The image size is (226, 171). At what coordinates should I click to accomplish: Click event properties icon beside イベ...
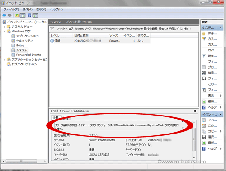click(x=204, y=120)
